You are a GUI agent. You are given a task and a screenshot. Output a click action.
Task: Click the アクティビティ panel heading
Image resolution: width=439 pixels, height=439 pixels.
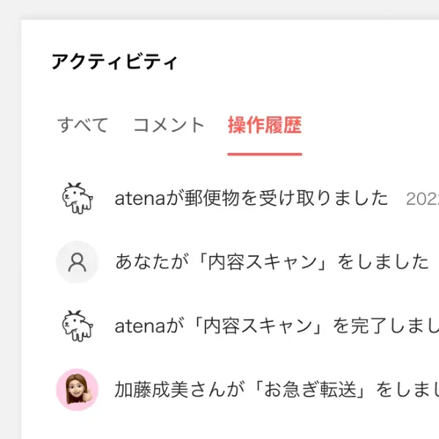(115, 62)
